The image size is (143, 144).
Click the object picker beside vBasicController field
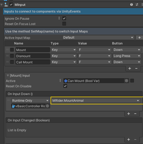pyautogui.click(x=47, y=106)
